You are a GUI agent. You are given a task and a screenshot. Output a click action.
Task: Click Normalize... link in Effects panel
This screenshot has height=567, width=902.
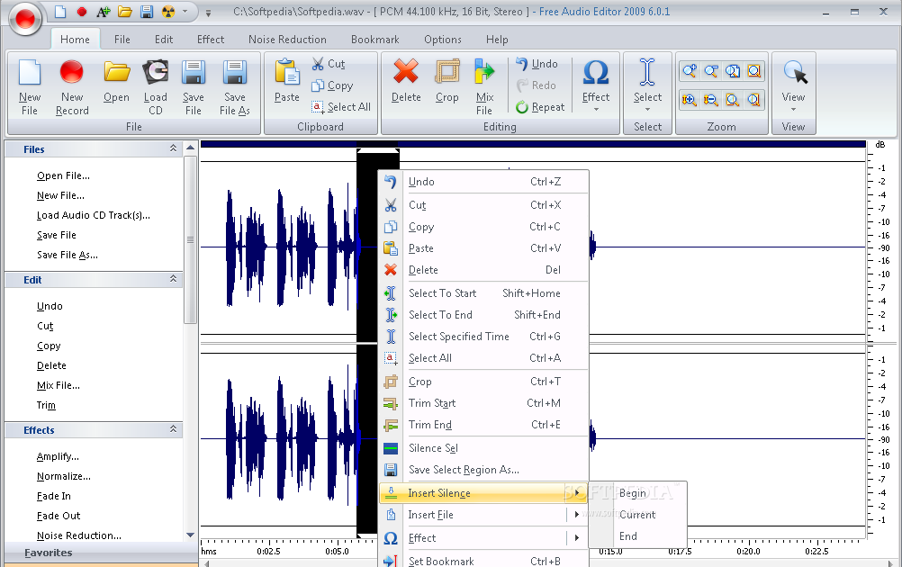(63, 476)
